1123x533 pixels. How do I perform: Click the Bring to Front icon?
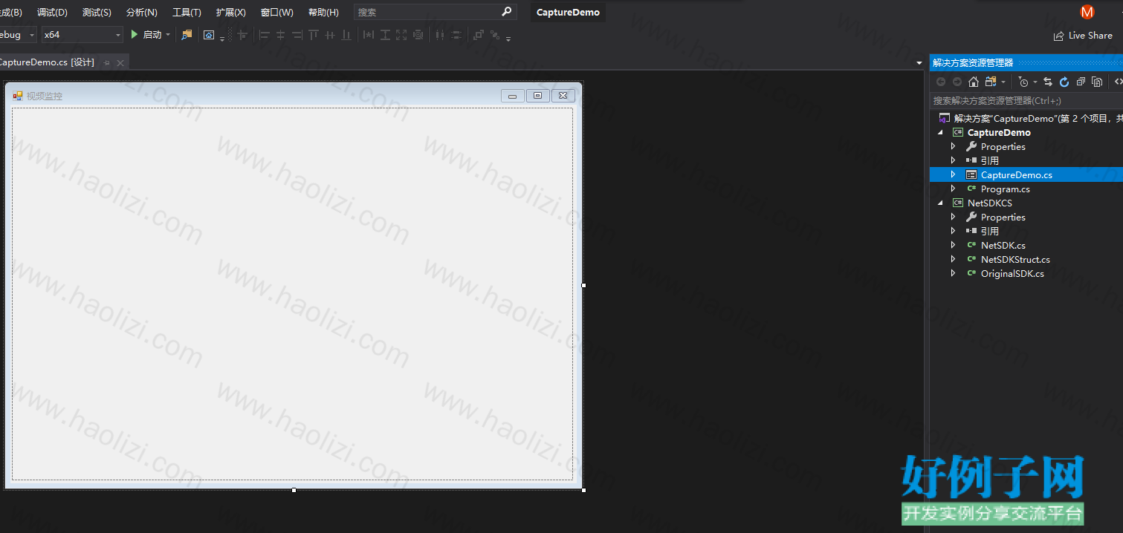coord(479,35)
